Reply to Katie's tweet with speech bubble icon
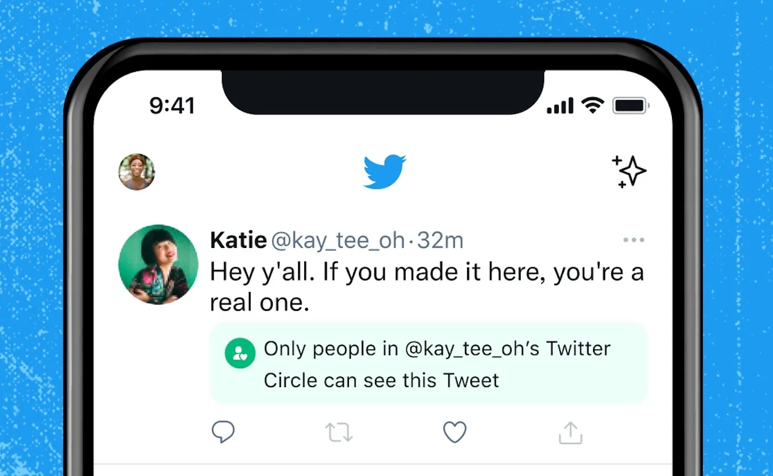Image resolution: width=773 pixels, height=476 pixels. pyautogui.click(x=223, y=432)
